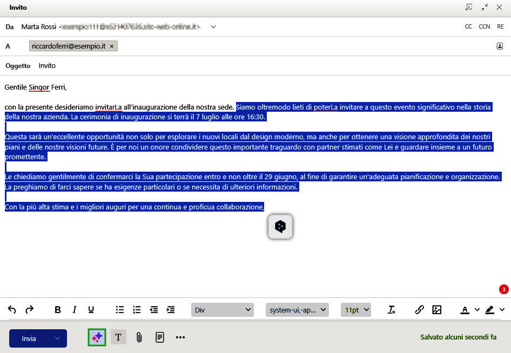
Task: Toggle the text formatting toolbar (T) button
Action: (x=118, y=337)
